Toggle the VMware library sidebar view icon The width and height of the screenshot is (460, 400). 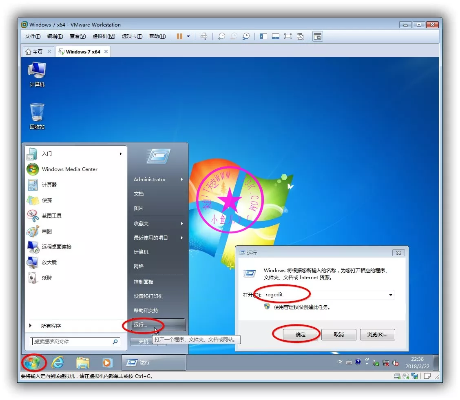(x=263, y=36)
